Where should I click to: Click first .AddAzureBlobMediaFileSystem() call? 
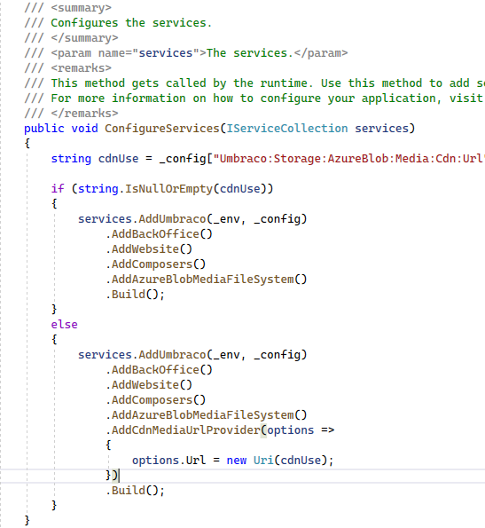click(x=207, y=280)
